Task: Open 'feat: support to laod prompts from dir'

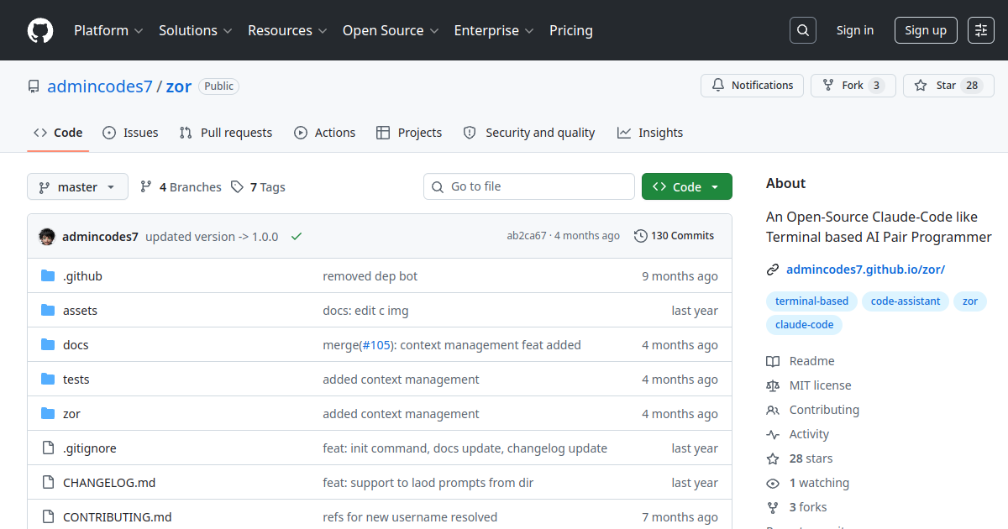Action: click(x=428, y=483)
